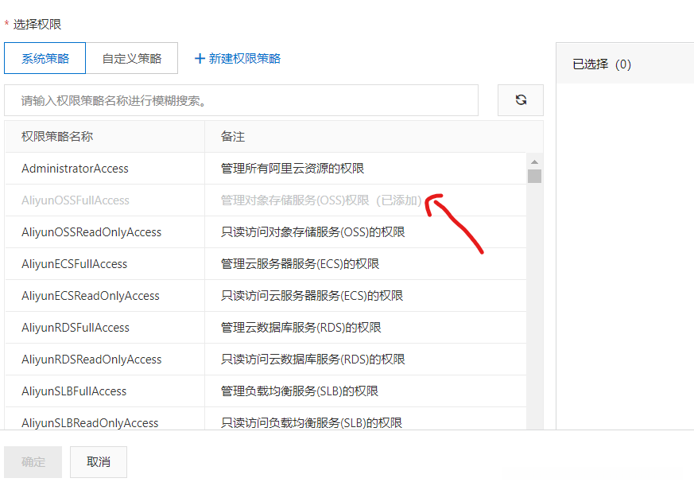The height and width of the screenshot is (486, 694).
Task: Focus the policy name search field
Action: click(x=241, y=100)
